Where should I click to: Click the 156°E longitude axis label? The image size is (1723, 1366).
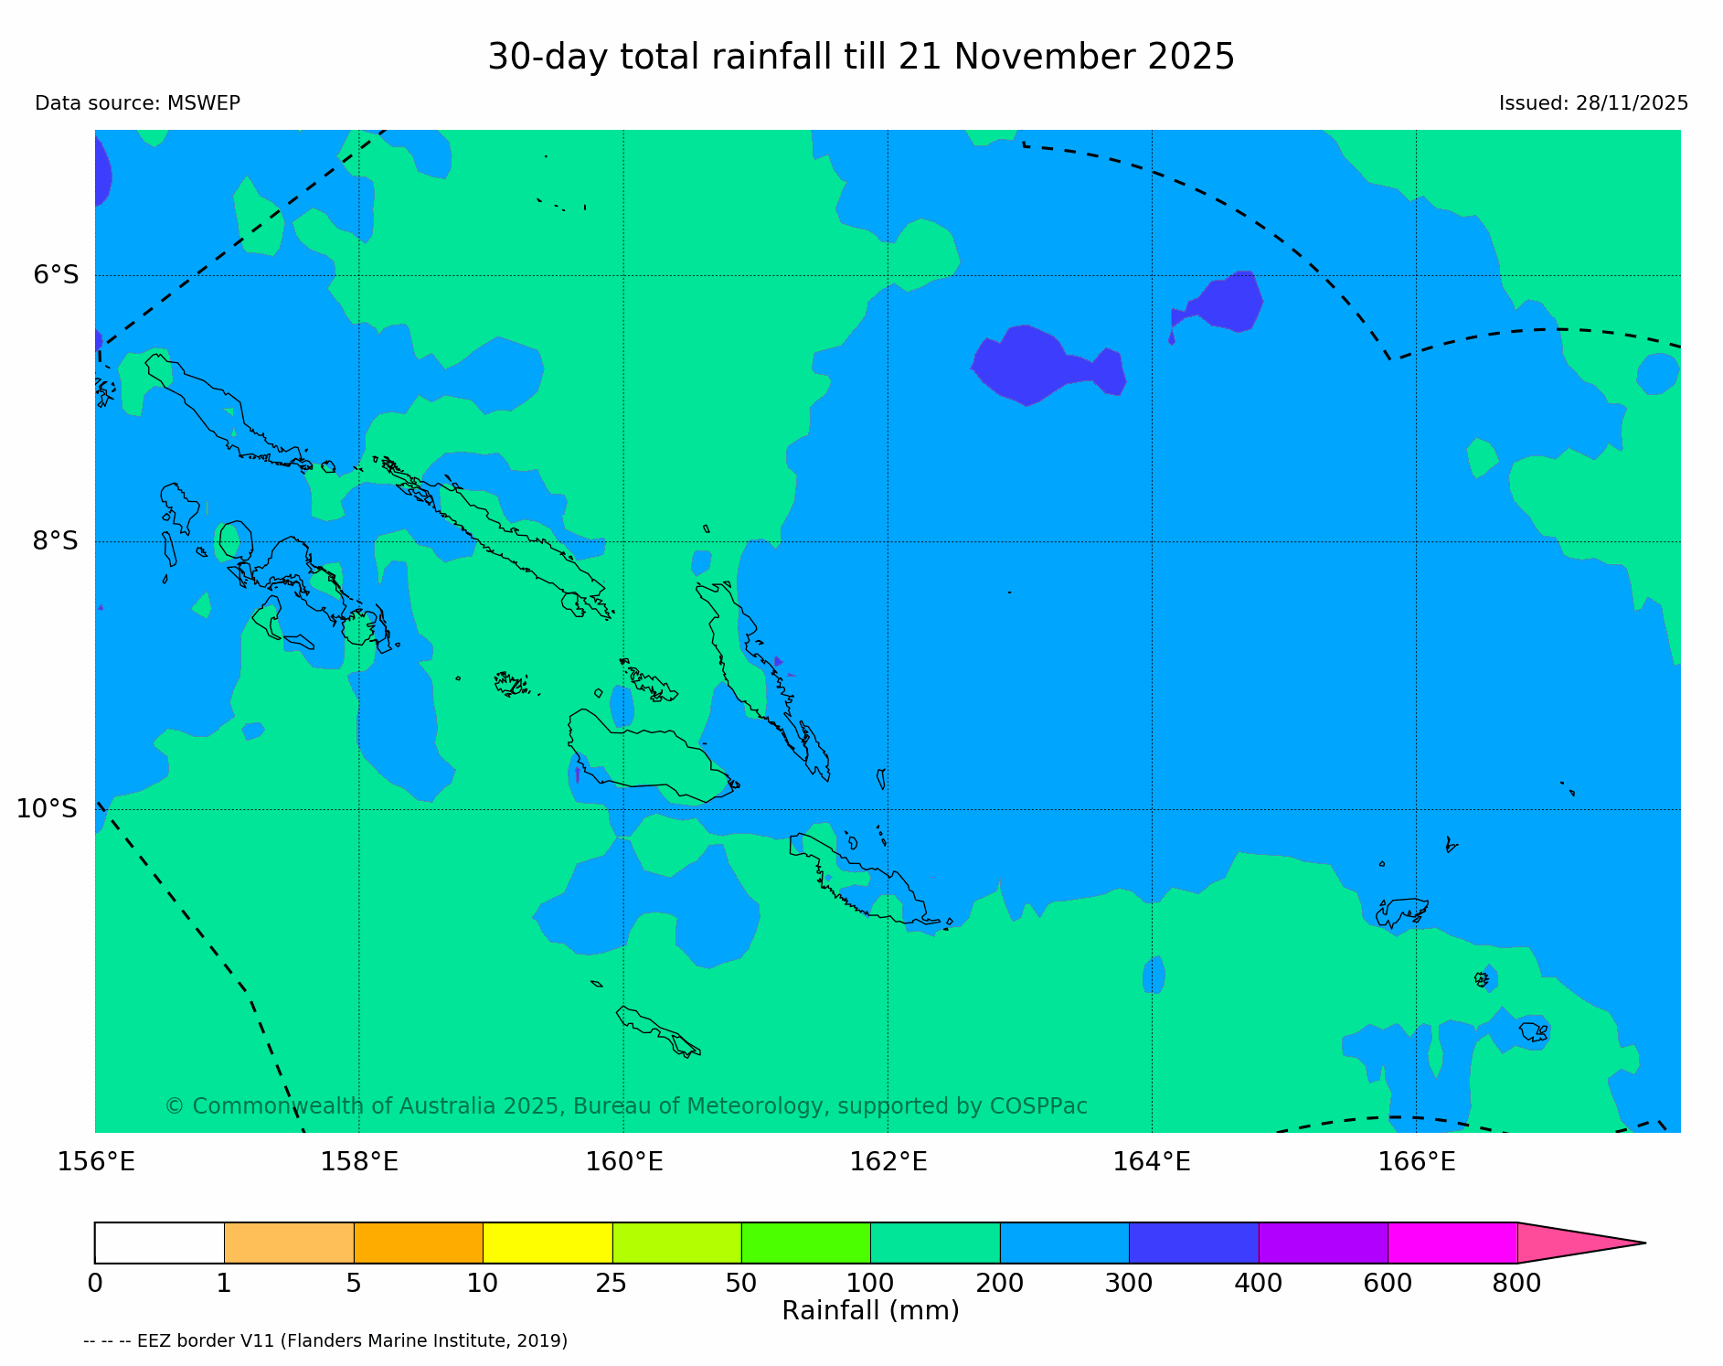[x=96, y=1162]
